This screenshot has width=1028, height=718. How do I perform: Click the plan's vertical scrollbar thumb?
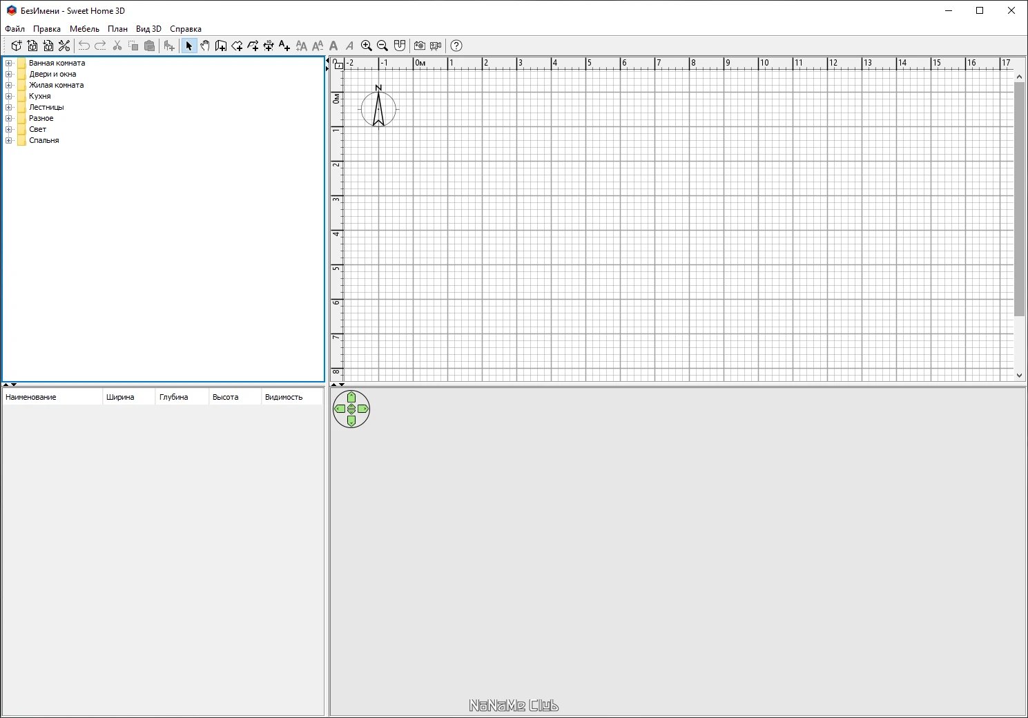click(1019, 199)
